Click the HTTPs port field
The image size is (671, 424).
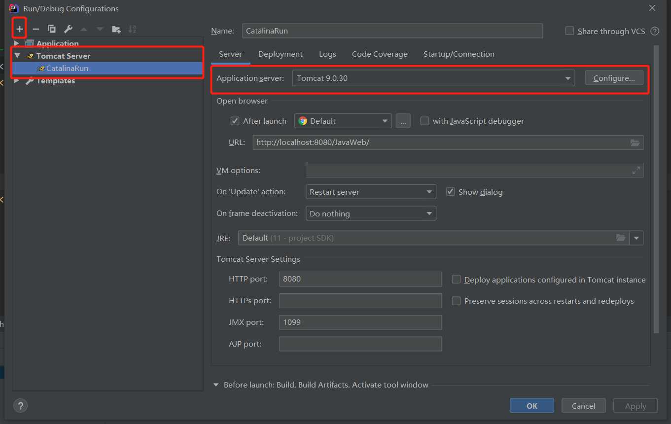coord(360,300)
